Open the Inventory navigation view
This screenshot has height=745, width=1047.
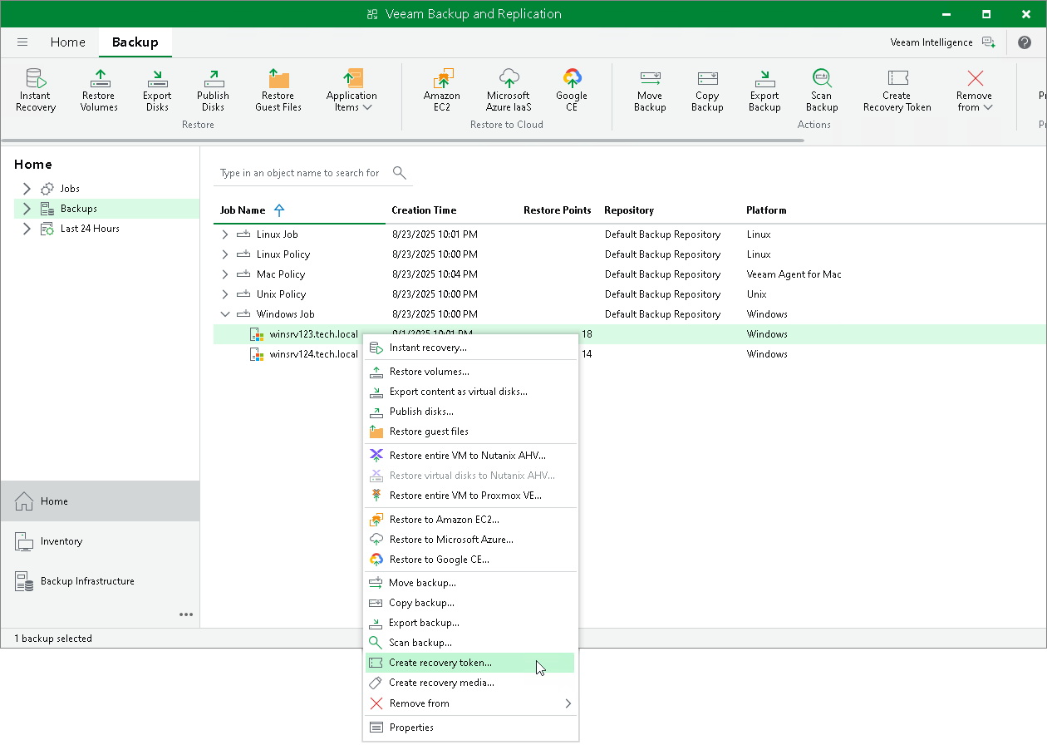pyautogui.click(x=100, y=541)
